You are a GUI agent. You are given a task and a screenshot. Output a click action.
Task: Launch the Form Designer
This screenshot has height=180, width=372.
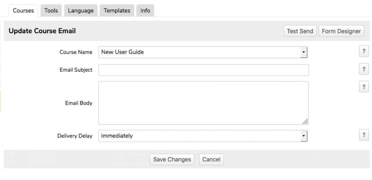[341, 31]
